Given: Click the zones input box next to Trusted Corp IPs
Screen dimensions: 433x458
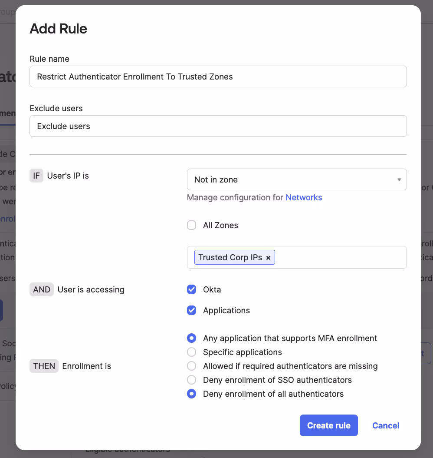Looking at the screenshot, I should (x=340, y=257).
